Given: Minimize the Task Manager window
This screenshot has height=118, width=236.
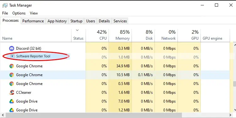Looking at the screenshot, I should pyautogui.click(x=202, y=5).
